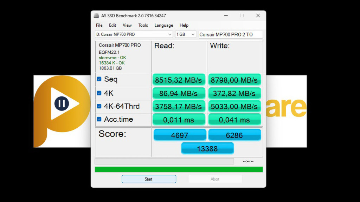Open the File menu
This screenshot has height=202, width=360.
pos(99,25)
